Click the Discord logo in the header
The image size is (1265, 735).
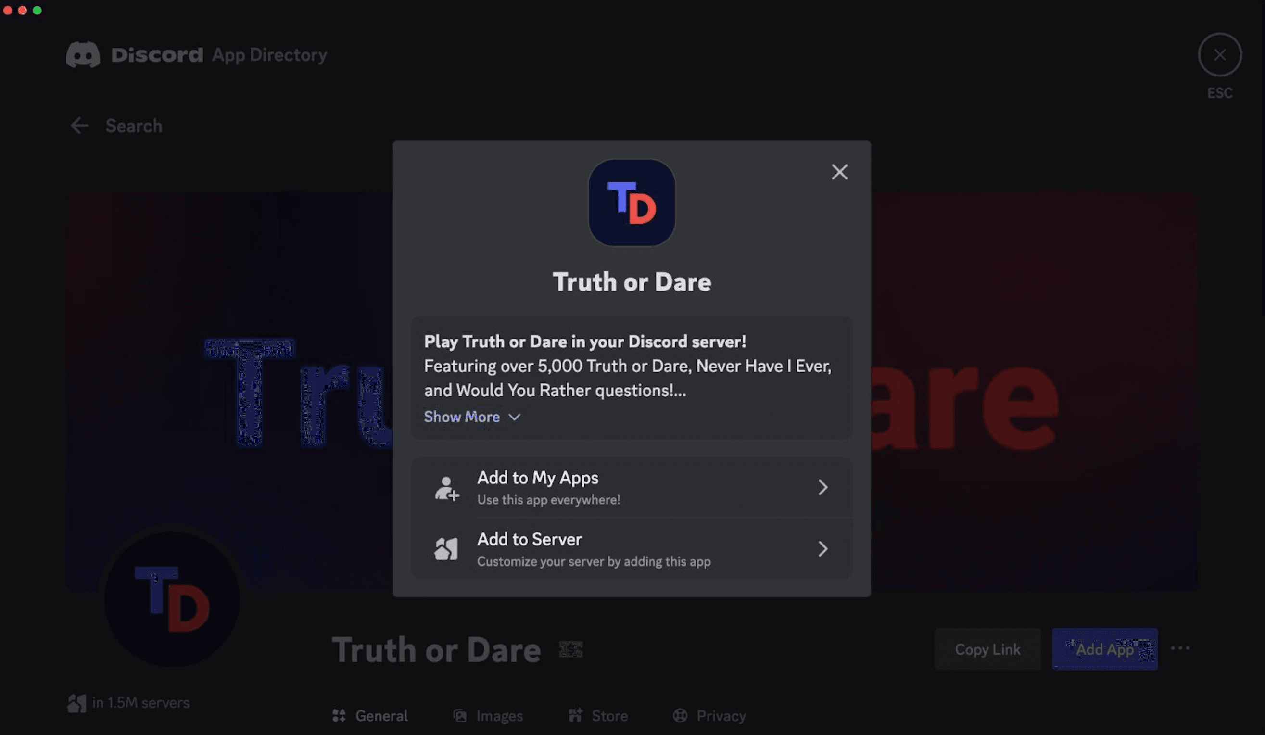coord(83,55)
